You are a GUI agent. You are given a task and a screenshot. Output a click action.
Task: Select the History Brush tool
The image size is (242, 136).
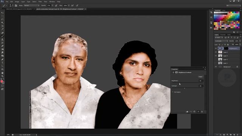click(2, 43)
